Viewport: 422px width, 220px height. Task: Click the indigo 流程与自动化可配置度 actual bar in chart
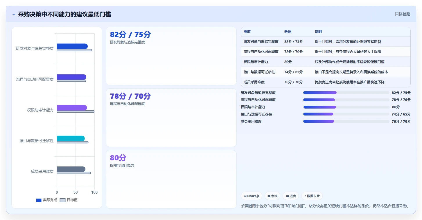71,77
